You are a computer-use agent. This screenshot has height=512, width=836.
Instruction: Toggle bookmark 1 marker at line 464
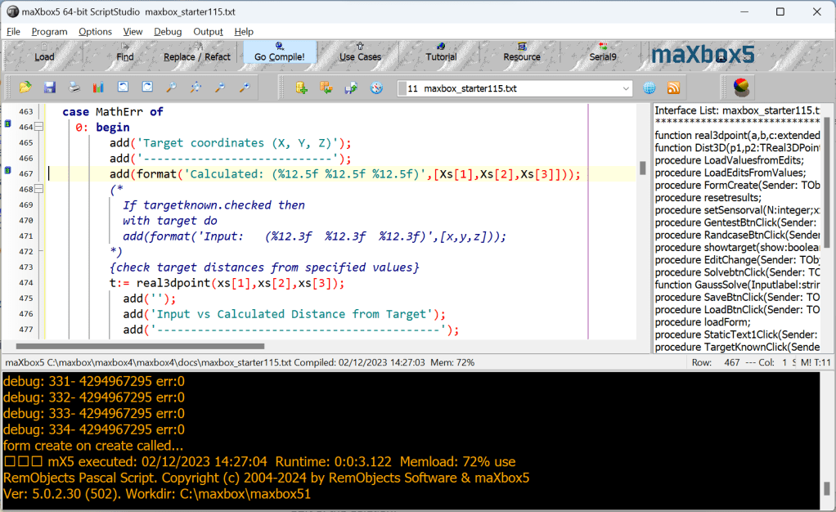pos(7,125)
